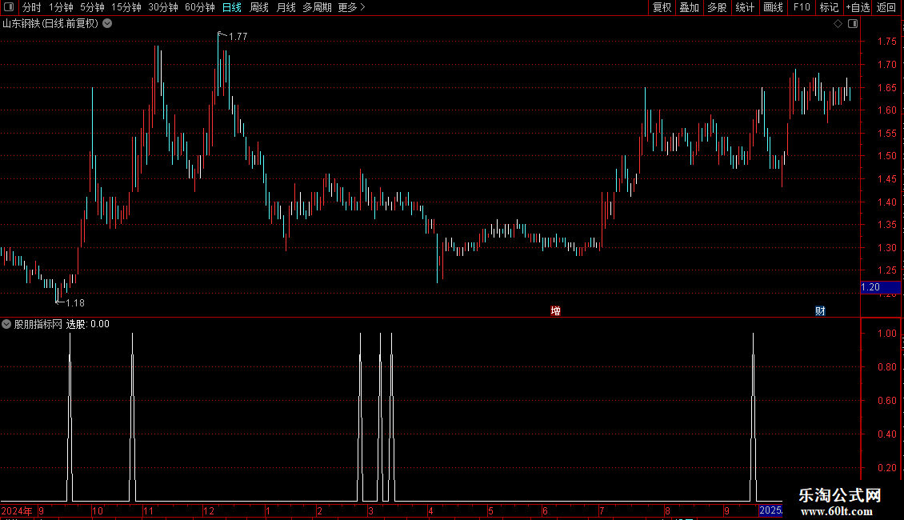Click the panel layout icon at top-left
The width and height of the screenshot is (904, 520).
[9, 7]
